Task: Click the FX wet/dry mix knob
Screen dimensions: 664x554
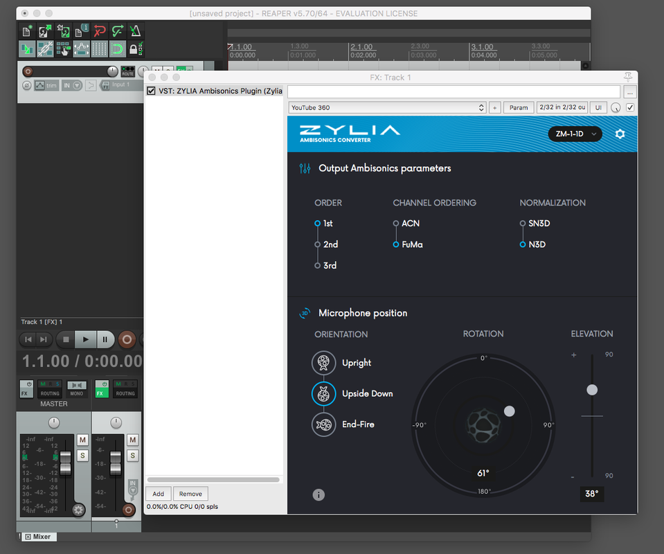Action: [616, 107]
